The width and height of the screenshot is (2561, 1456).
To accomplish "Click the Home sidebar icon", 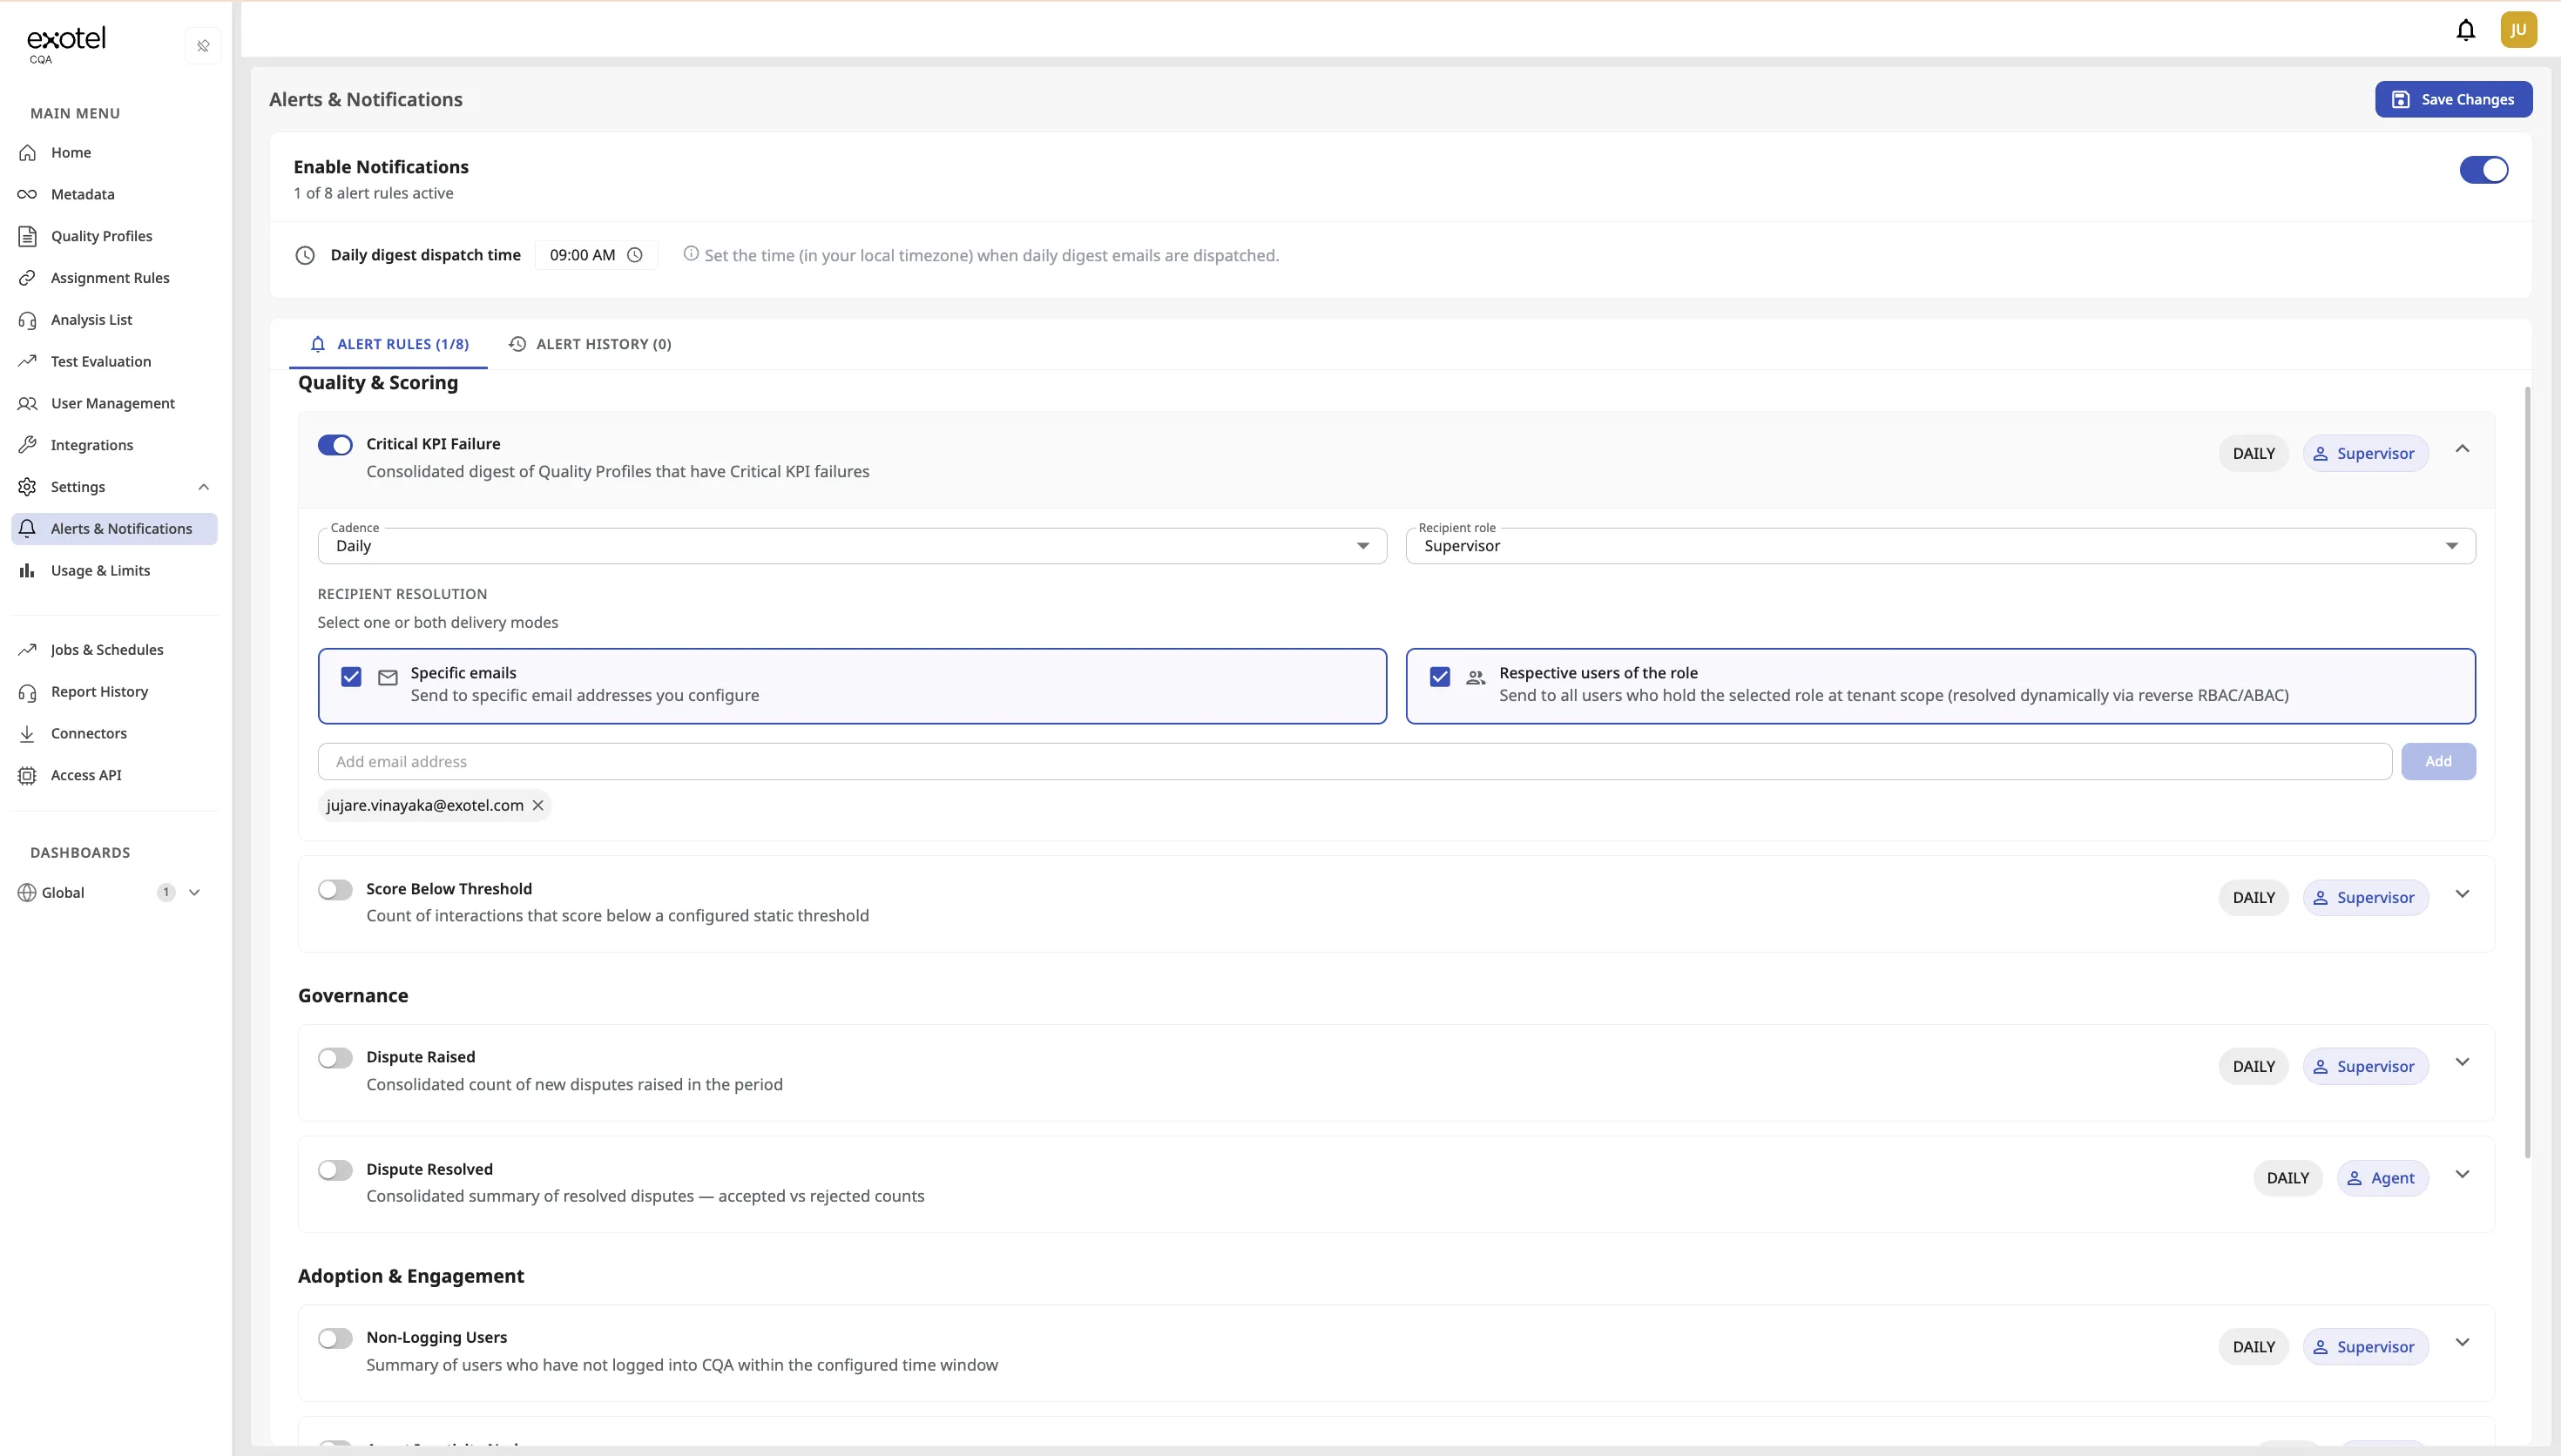I will (28, 153).
